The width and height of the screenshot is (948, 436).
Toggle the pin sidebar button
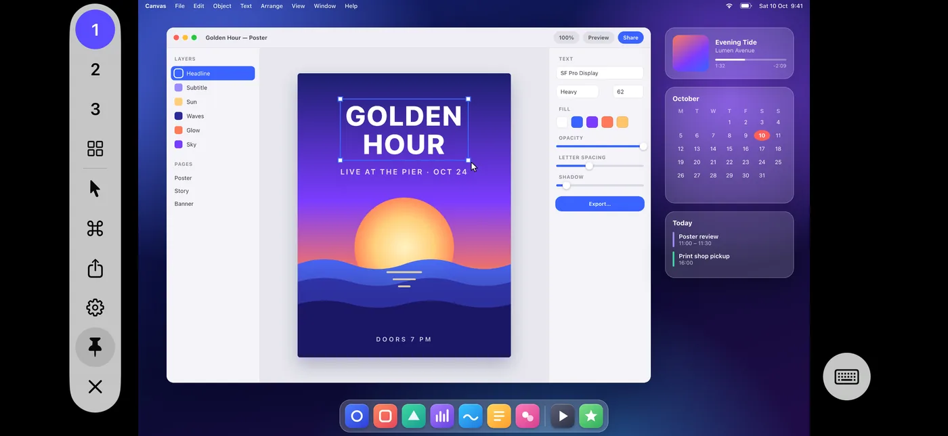coord(95,347)
